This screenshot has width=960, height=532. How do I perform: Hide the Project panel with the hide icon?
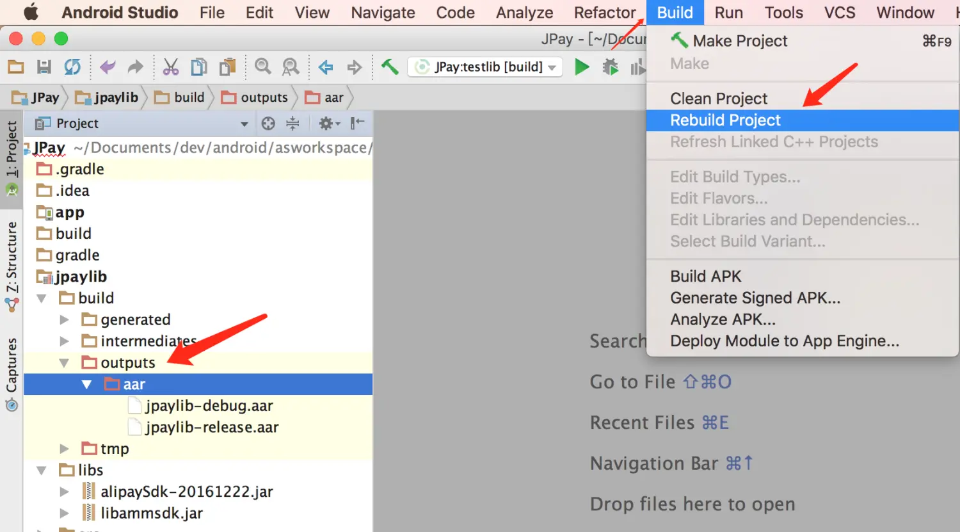(x=357, y=124)
